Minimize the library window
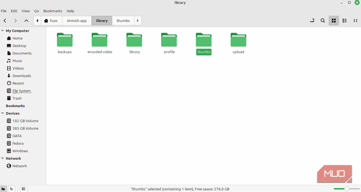 pos(342,3)
